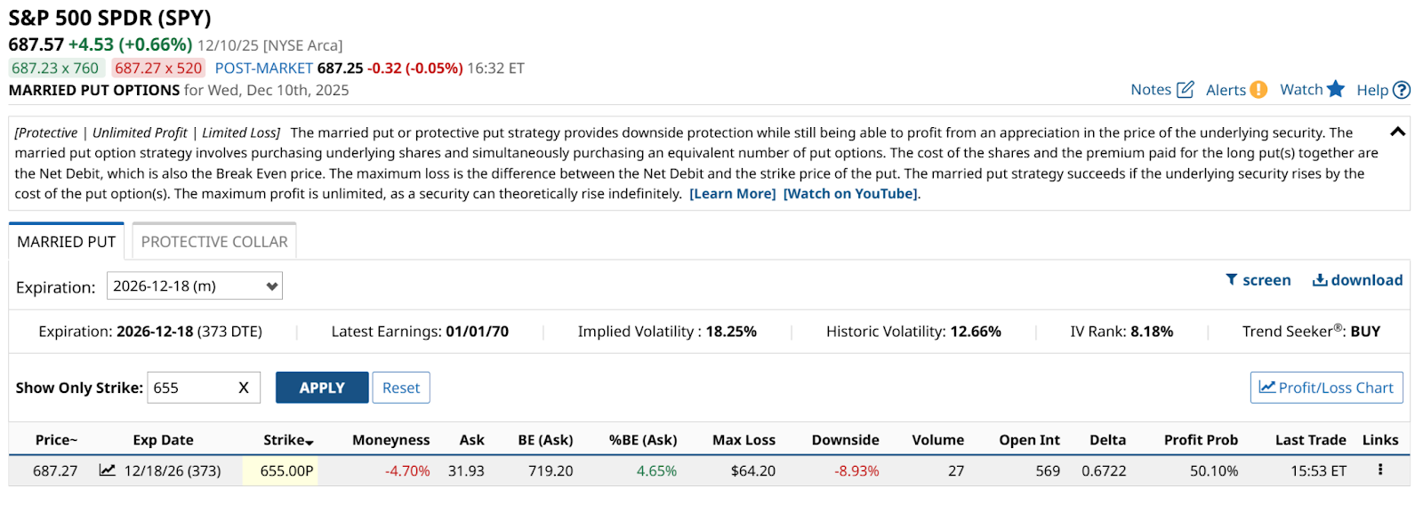Sort by the Strike column header
This screenshot has height=521, width=1423.
[x=287, y=440]
